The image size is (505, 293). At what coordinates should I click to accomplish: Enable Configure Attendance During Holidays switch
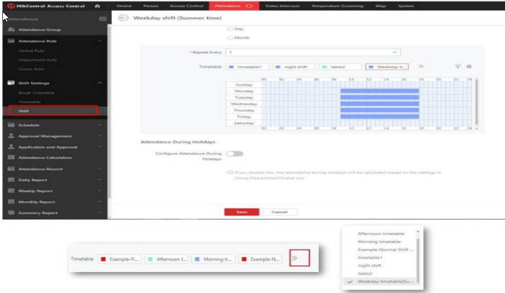click(234, 154)
